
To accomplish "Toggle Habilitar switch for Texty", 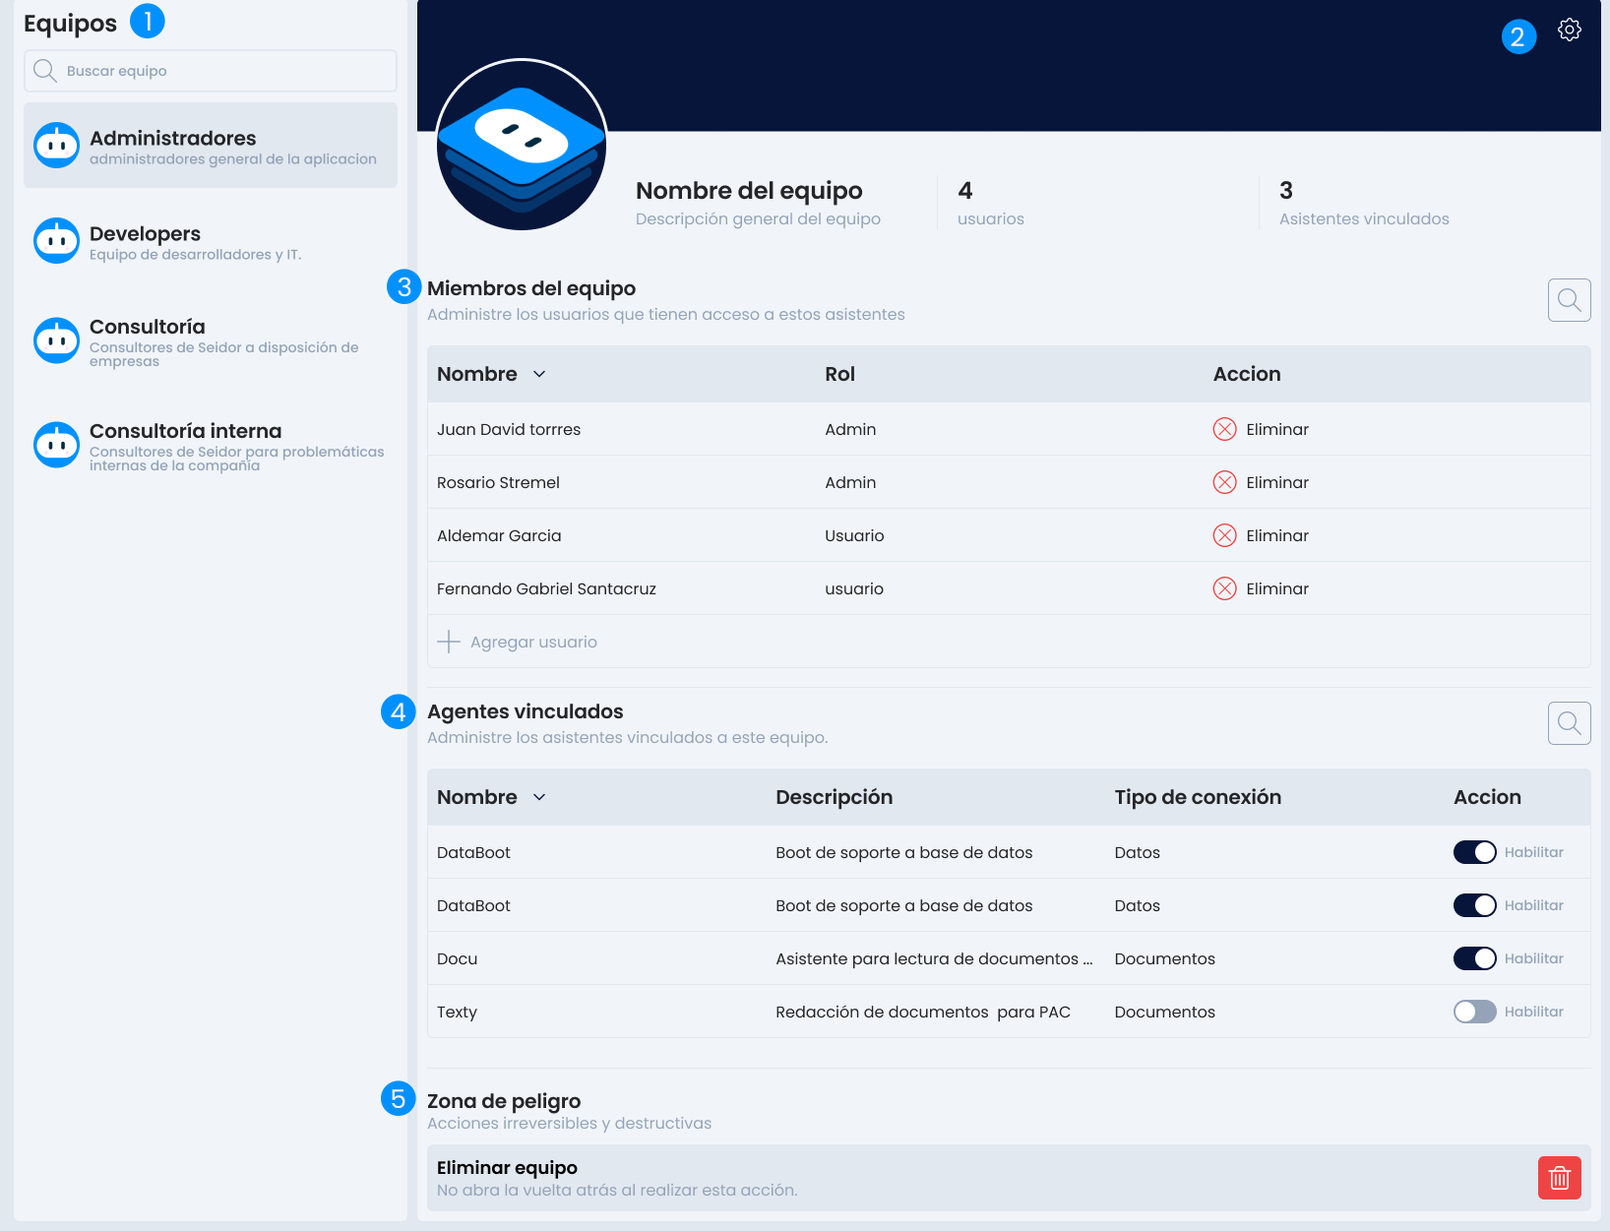I will point(1474,1012).
